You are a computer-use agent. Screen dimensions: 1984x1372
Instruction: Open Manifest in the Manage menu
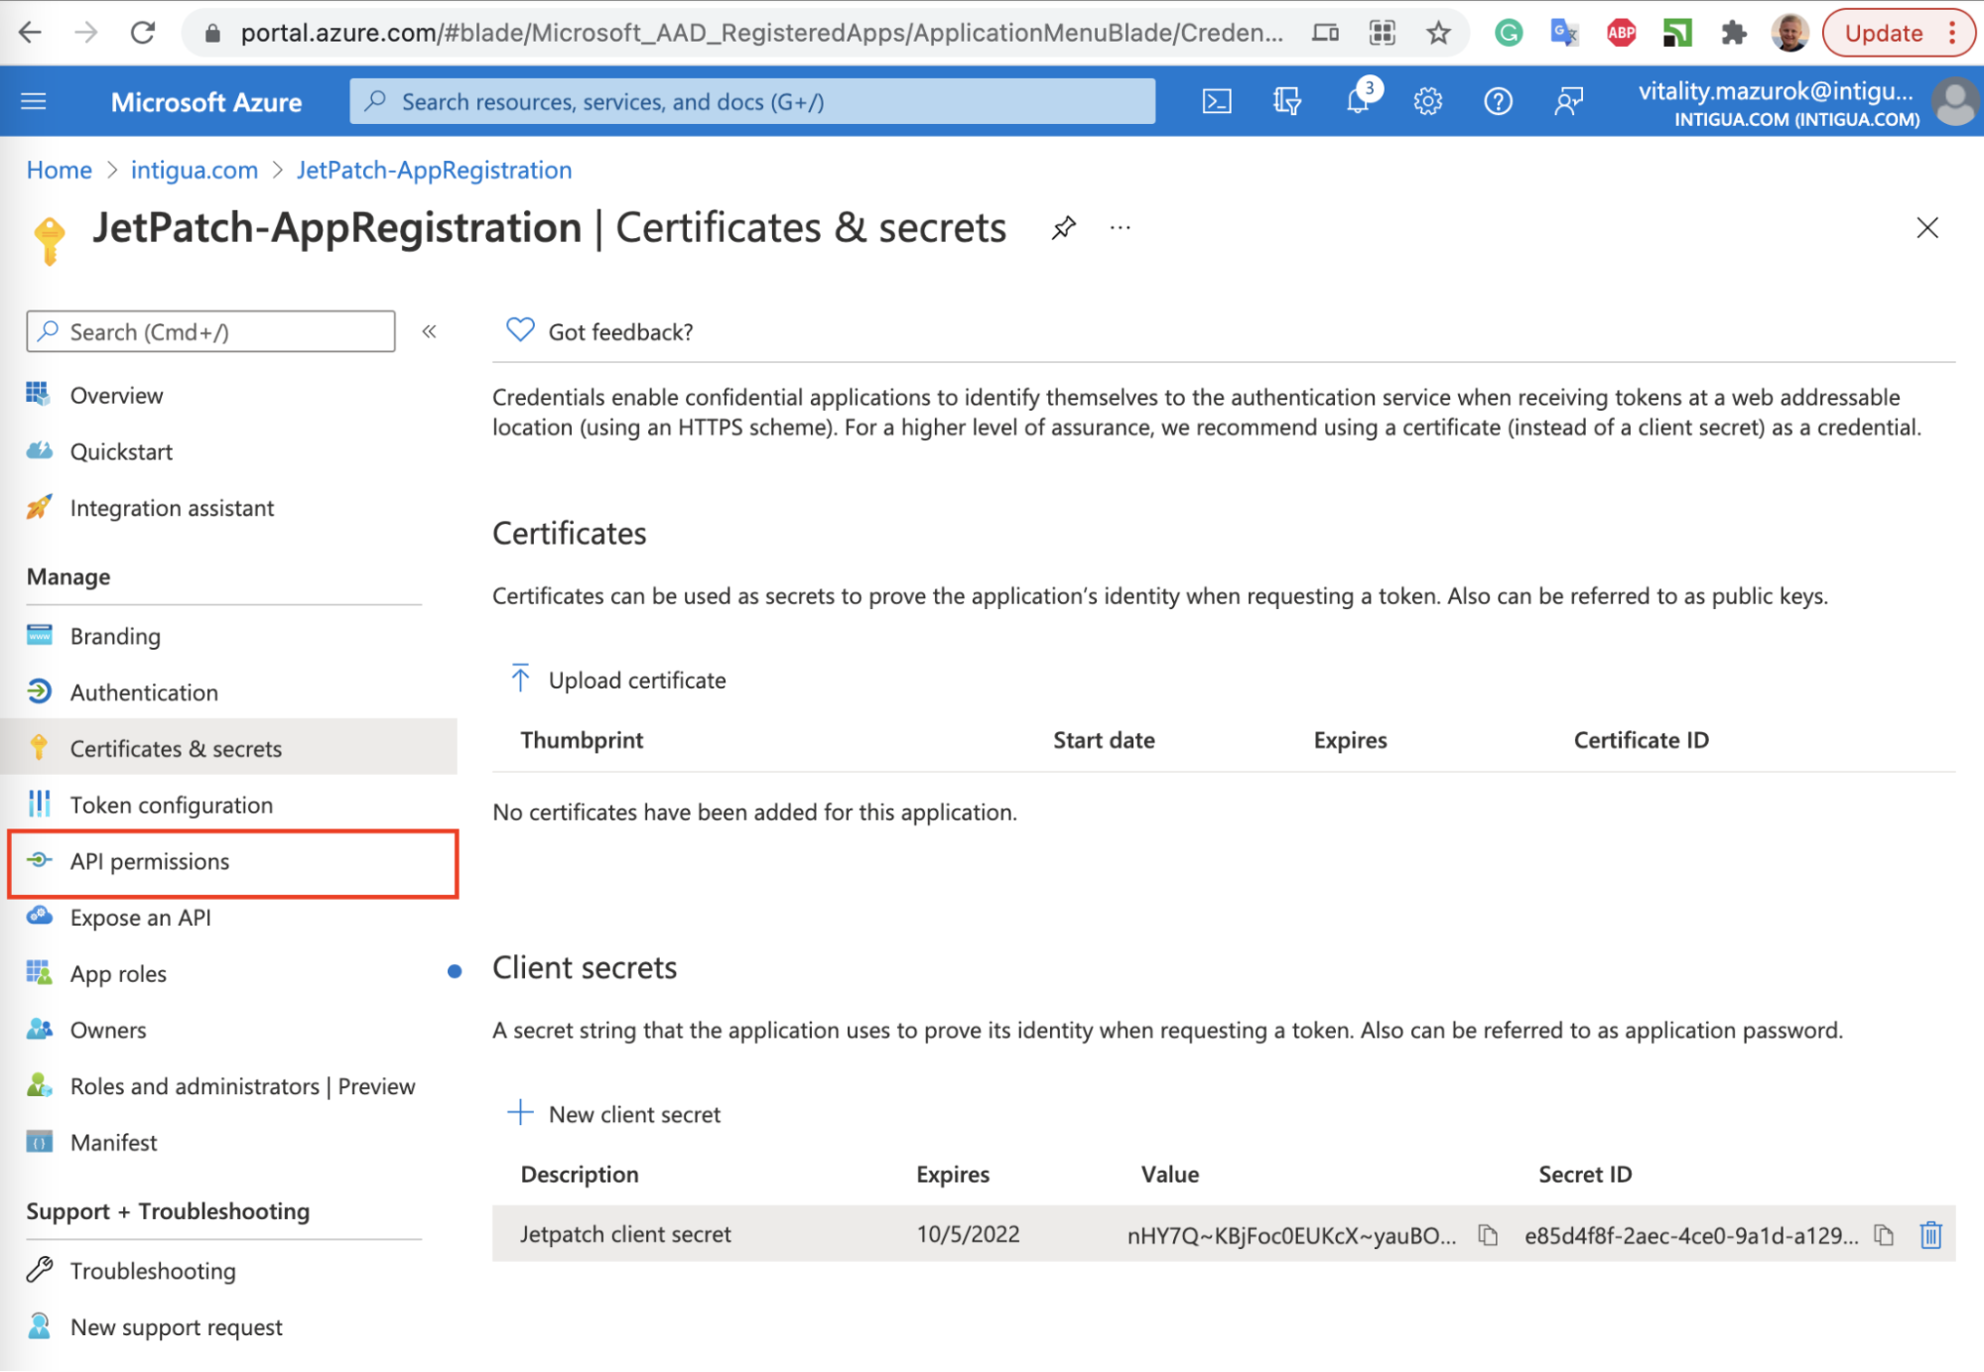pos(113,1142)
